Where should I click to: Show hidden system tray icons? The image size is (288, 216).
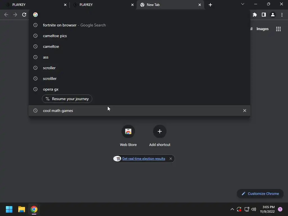[232, 209]
